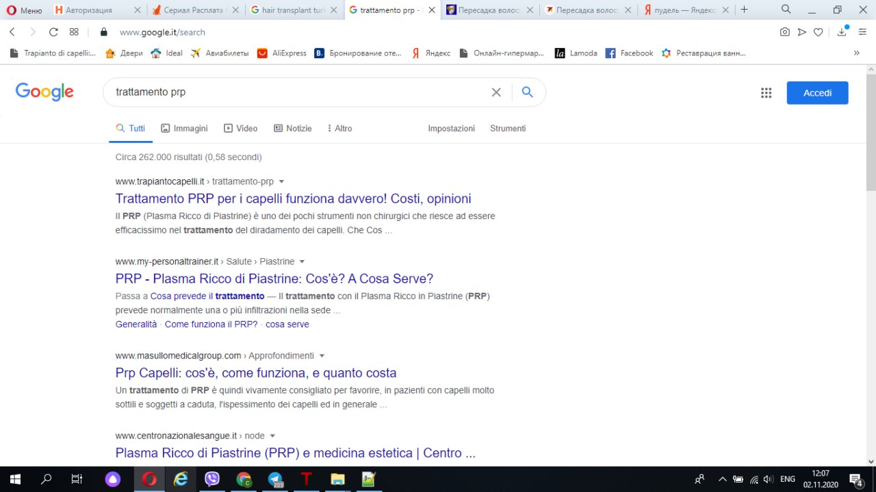Expand the centronazionalesangue.it result dropdown arrow
This screenshot has width=876, height=492.
272,436
